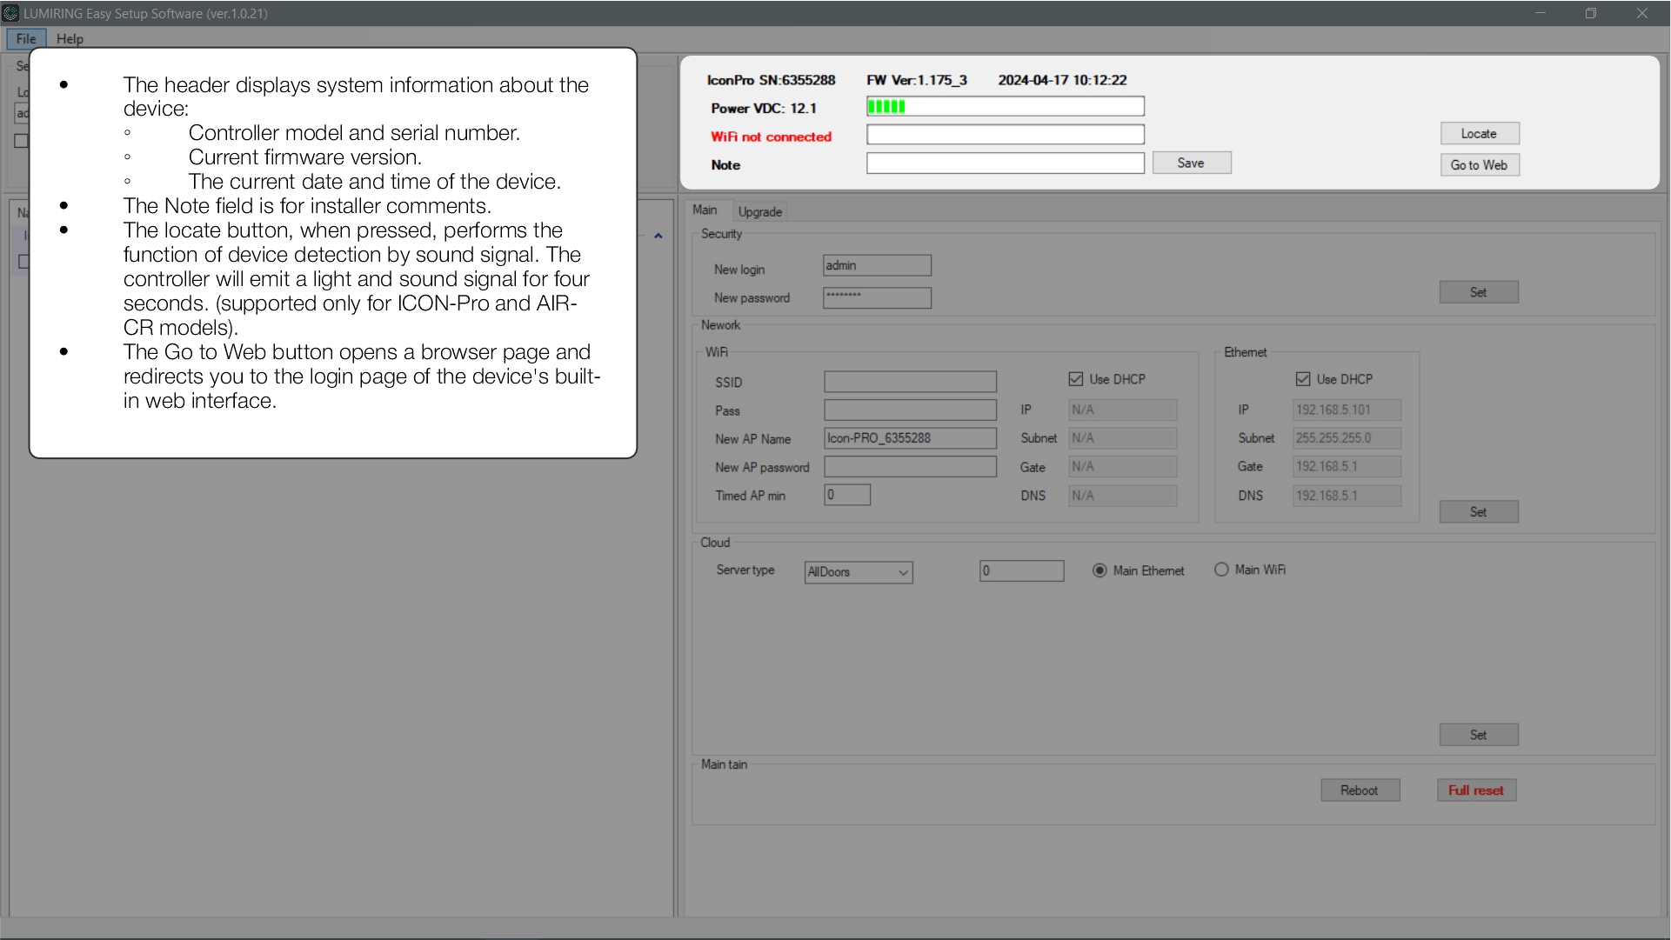Click the Ethernet Gate field
The image size is (1671, 940).
[1347, 466]
